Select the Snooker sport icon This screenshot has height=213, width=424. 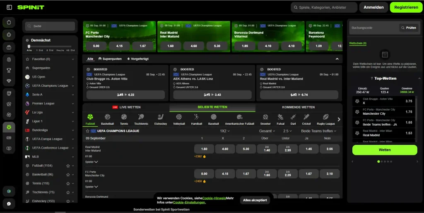click(265, 120)
